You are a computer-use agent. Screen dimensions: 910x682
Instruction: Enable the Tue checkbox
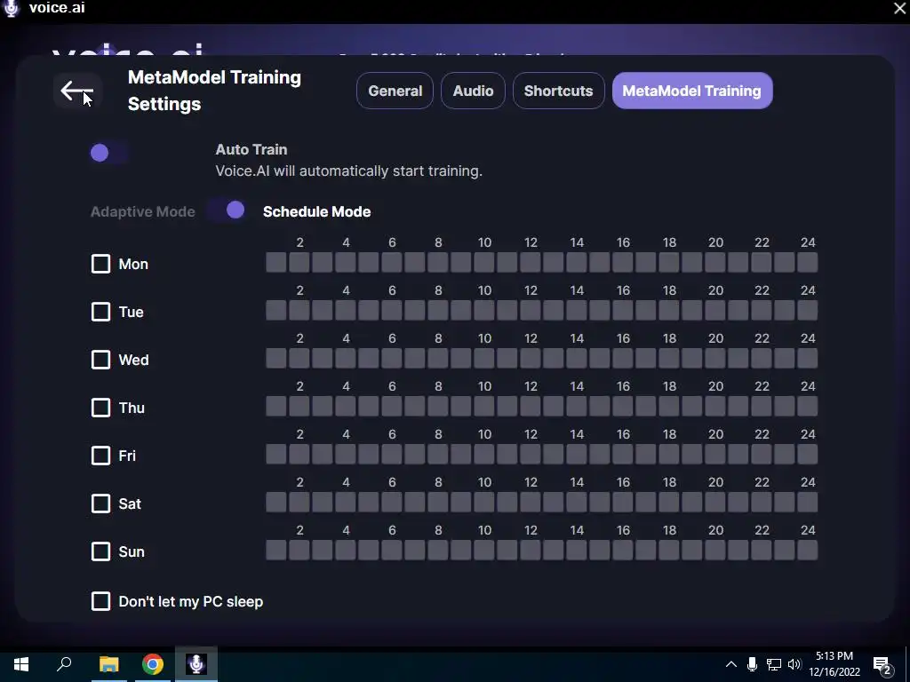(101, 312)
